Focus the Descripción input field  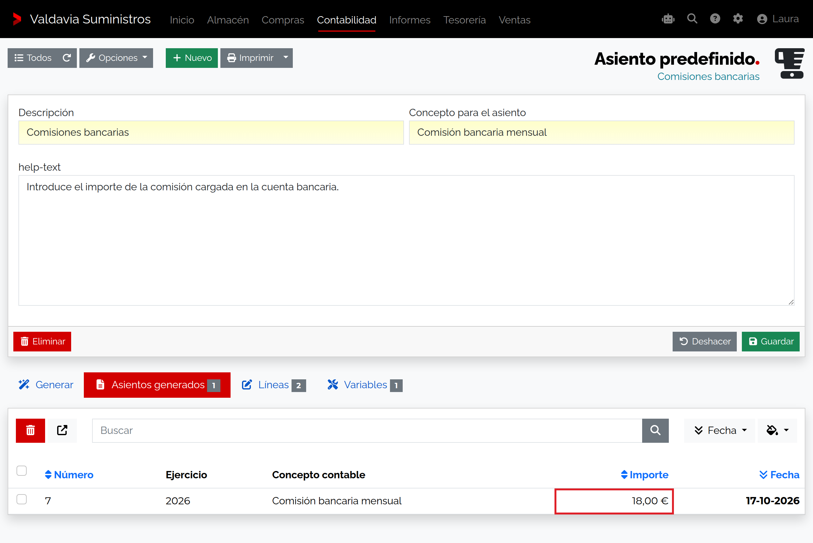pyautogui.click(x=211, y=132)
